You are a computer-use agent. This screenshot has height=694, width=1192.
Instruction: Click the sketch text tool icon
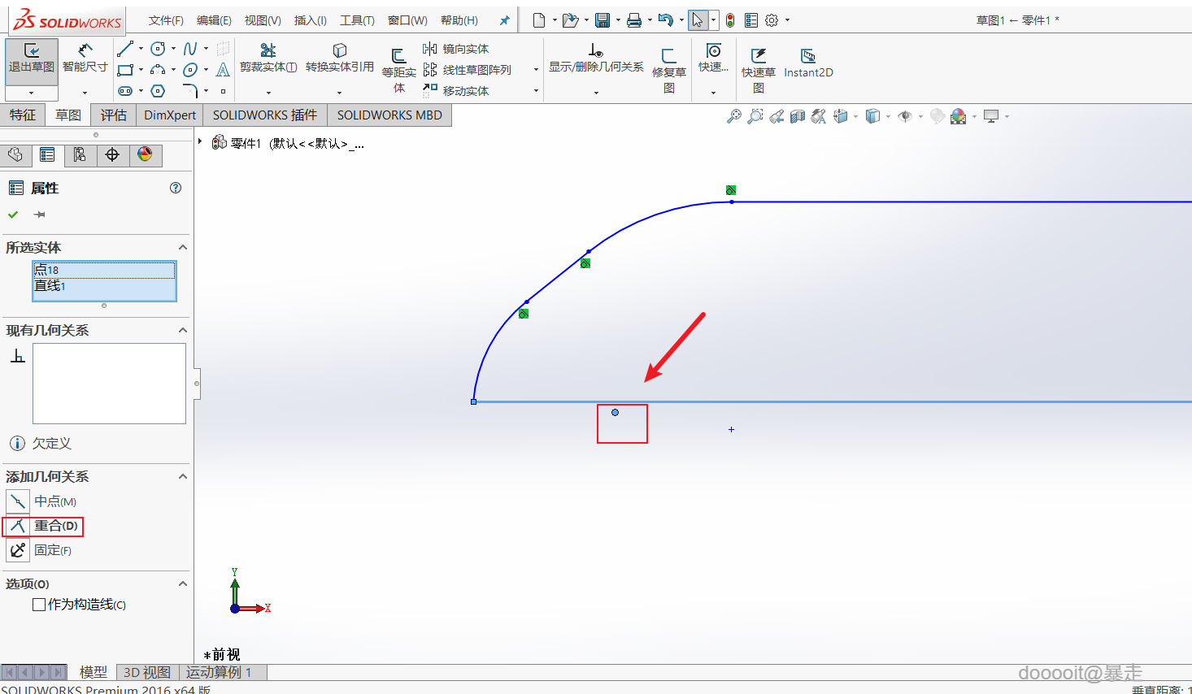(223, 70)
